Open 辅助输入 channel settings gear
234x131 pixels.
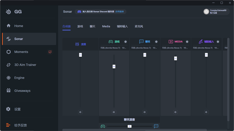tap(218, 42)
